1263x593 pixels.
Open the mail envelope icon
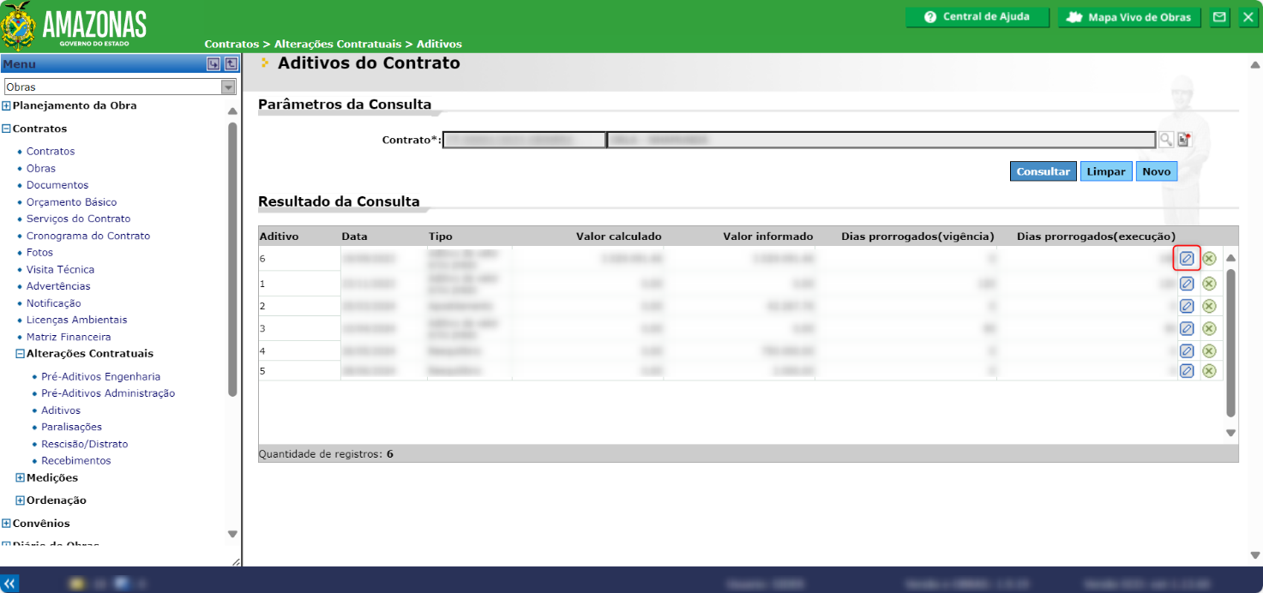(x=1219, y=17)
